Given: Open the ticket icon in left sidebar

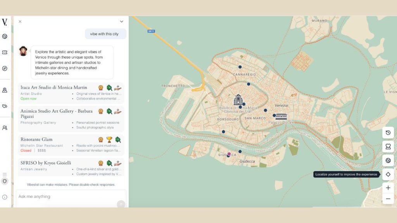Looking at the screenshot, I should 5,52.
